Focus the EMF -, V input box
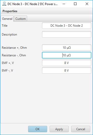Screen dimensions: 93x135 [x=67, y=71]
